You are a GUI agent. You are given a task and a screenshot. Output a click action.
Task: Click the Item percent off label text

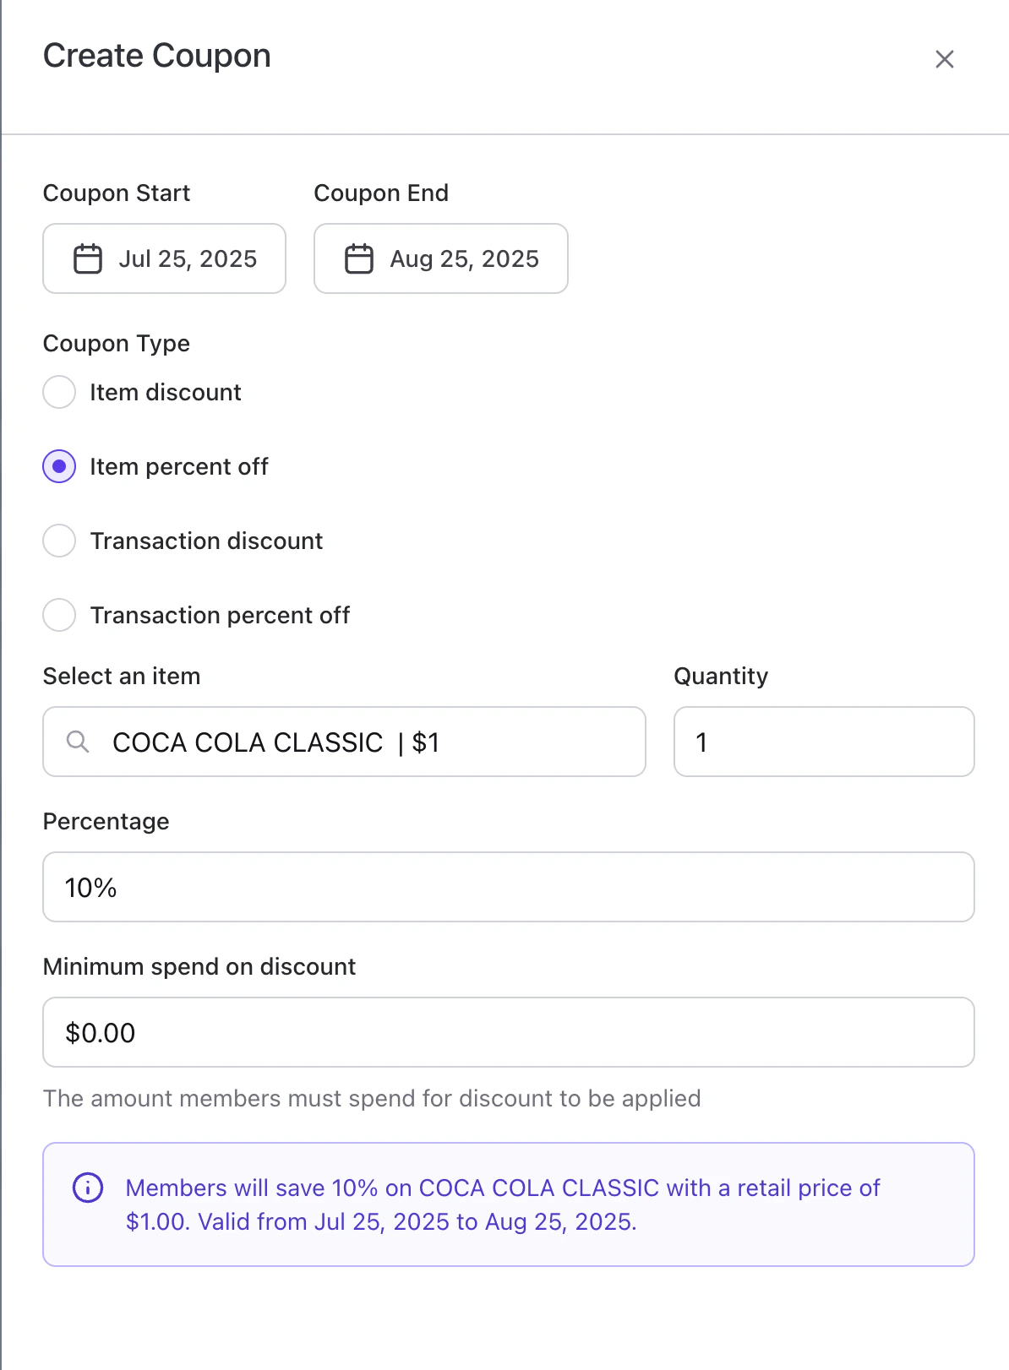point(179,466)
